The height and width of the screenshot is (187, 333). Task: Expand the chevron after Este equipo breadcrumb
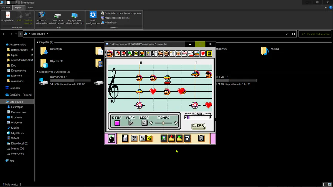[x=47, y=34]
